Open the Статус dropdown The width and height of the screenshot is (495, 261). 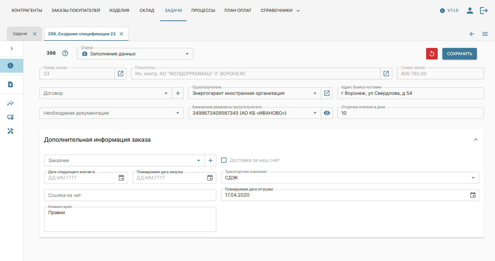[135, 54]
